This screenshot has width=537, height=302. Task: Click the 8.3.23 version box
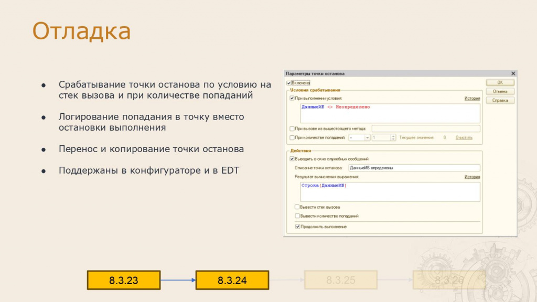coord(124,280)
